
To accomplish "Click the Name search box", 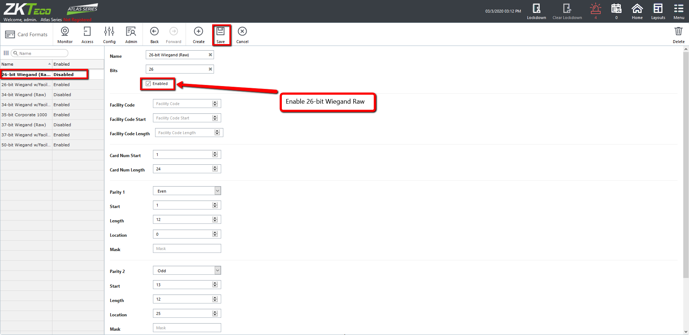I will 39,53.
